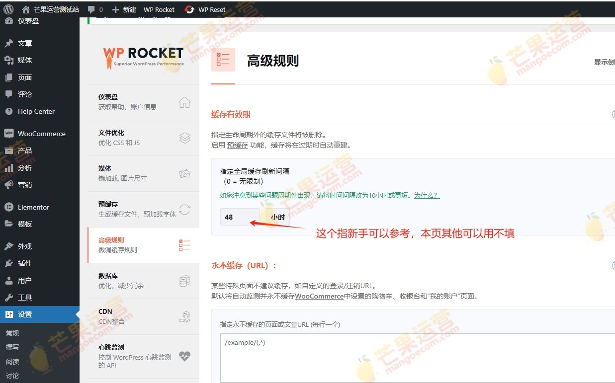Expand the 设置 menu in sidebar

pos(25,314)
